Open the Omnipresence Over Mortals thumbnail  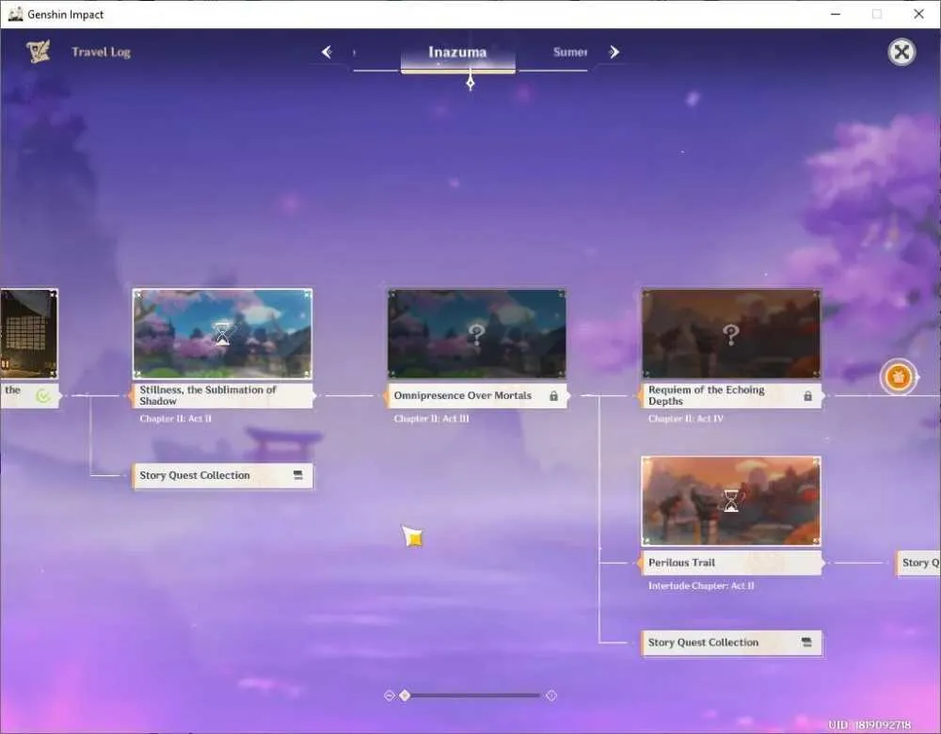tap(476, 334)
